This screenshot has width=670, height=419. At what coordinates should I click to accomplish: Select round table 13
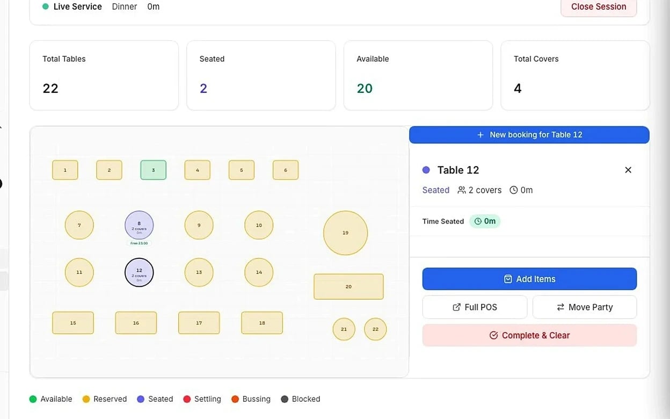tap(199, 272)
